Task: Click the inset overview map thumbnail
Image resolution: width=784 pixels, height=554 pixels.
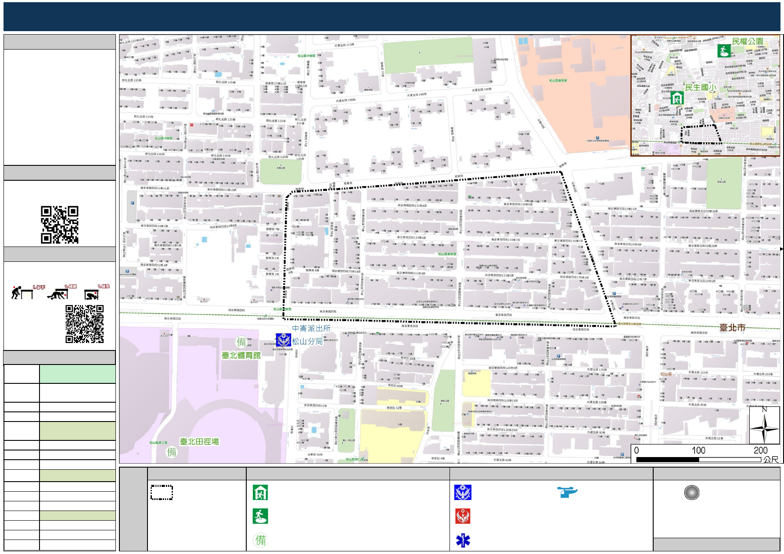Action: pos(705,95)
